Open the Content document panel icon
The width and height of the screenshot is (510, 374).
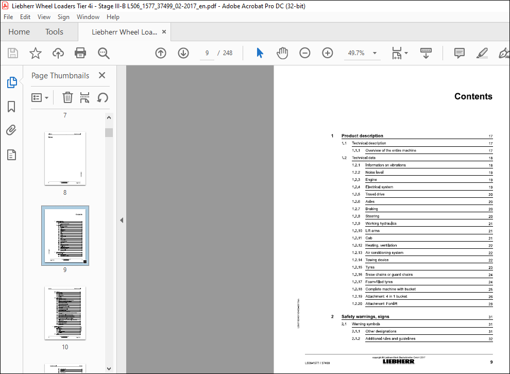pos(11,155)
